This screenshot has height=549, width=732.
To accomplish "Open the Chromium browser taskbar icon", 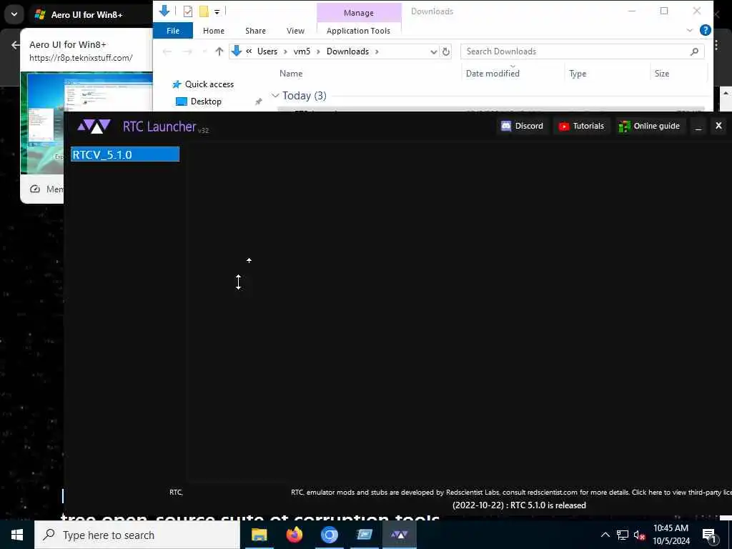I will 329,535.
